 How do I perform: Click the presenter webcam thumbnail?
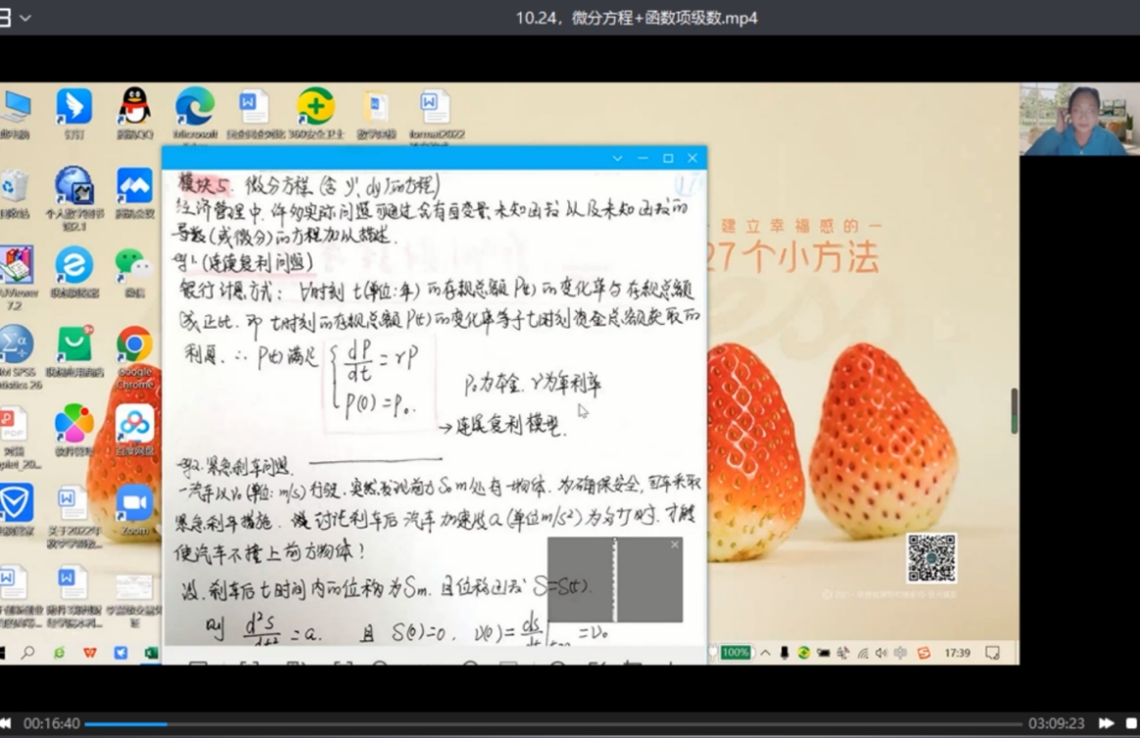[x=1078, y=119]
